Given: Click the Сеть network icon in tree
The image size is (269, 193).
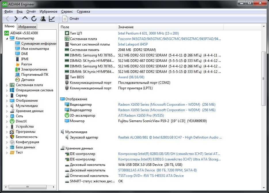Looking at the screenshot, I should [x=12, y=116].
